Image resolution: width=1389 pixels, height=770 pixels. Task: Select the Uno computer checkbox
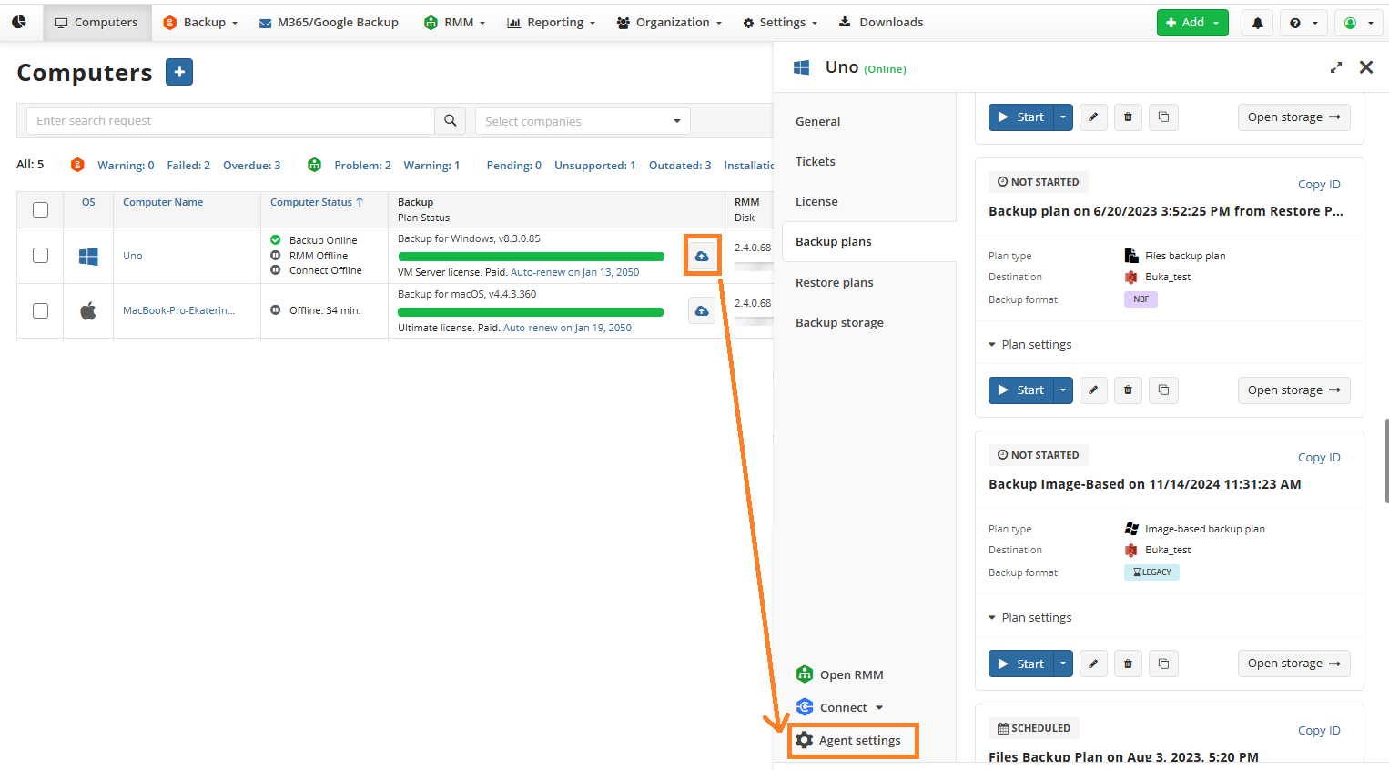[x=40, y=256]
